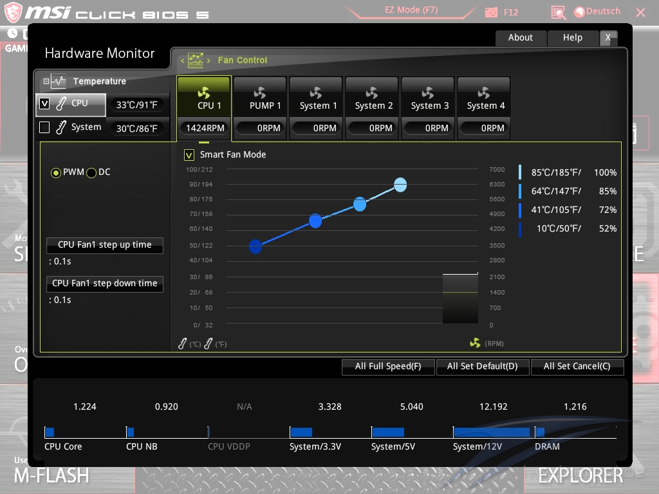Click All Set Cancel(C) button

point(577,366)
